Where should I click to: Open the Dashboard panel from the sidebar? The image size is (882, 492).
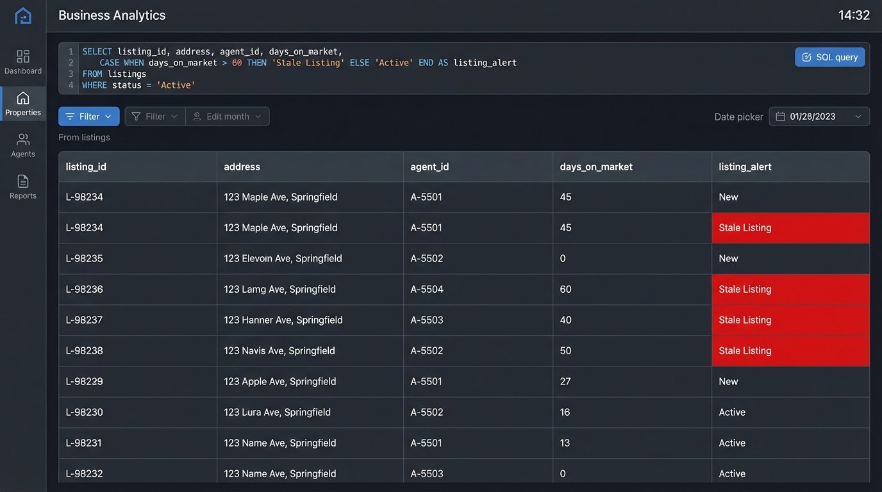point(23,61)
